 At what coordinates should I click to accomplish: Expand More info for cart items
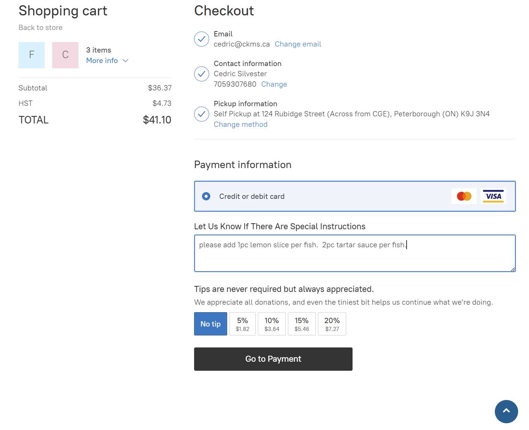(102, 61)
